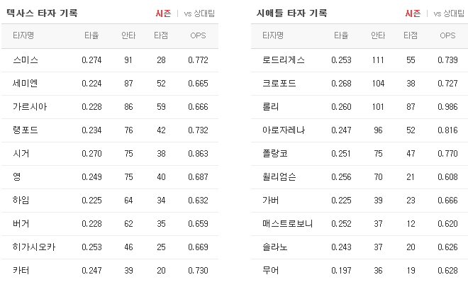The height and width of the screenshot is (287, 468).
Task: Switch Seattle table to vs 상대팀
Action: 449,13
